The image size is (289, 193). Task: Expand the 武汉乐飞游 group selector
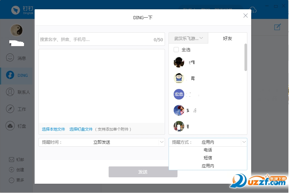(188, 38)
